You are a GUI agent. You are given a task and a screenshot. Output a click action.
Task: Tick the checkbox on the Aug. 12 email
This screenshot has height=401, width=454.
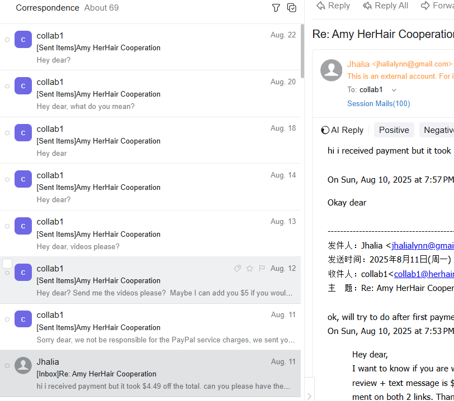pos(7,264)
